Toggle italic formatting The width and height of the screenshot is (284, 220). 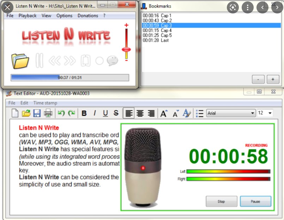(95, 113)
